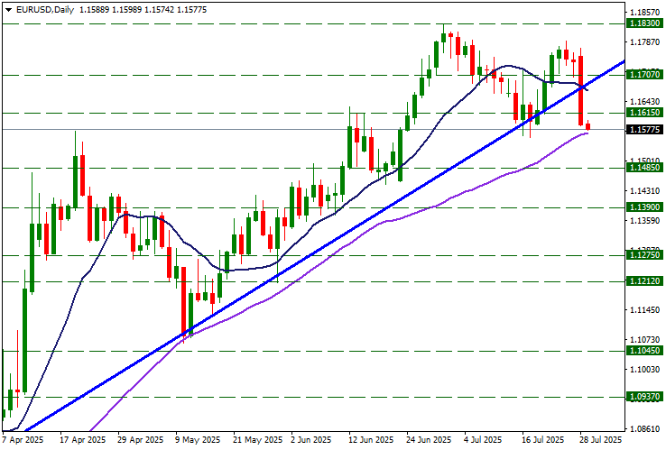This screenshot has width=666, height=450.
Task: Click the 1.11450 price axis value
Action: [x=645, y=310]
